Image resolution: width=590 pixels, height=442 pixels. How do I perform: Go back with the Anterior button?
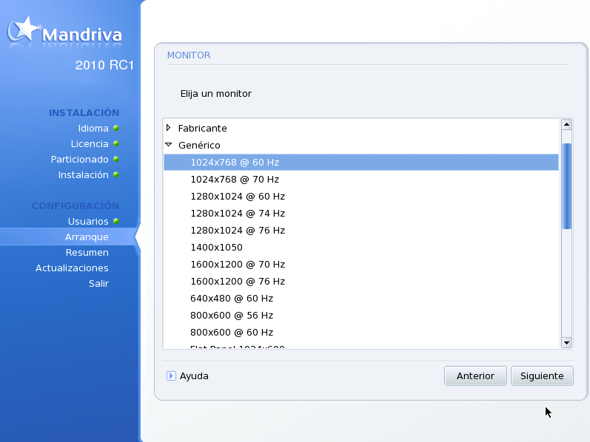click(x=475, y=376)
